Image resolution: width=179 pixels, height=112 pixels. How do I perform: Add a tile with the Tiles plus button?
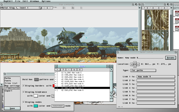pos(145,8)
